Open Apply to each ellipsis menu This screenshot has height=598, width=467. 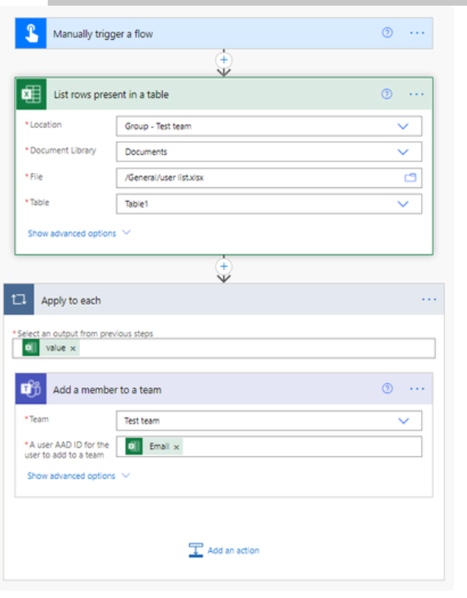click(x=429, y=300)
